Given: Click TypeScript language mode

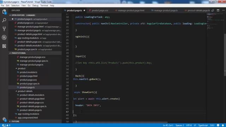Looking at the screenshot, I should coord(203,125).
